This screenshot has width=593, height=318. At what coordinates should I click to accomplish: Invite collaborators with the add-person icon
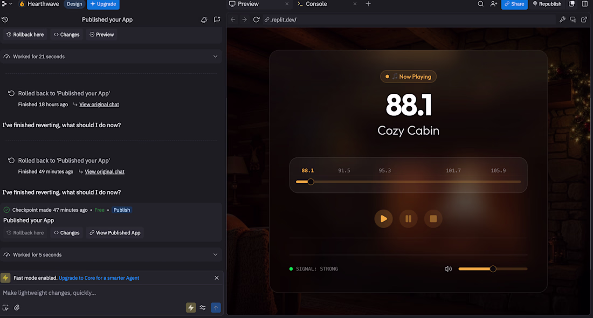493,4
